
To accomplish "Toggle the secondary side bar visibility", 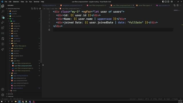I will (168, 2).
